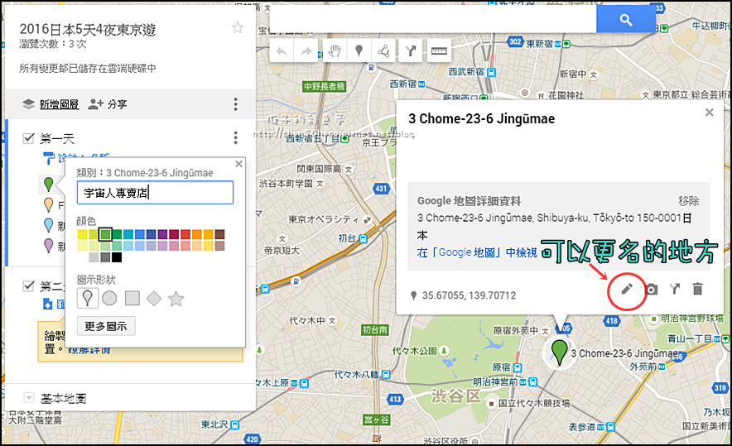This screenshot has width=732, height=446.
Task: Choose the square icon shape
Action: [132, 298]
